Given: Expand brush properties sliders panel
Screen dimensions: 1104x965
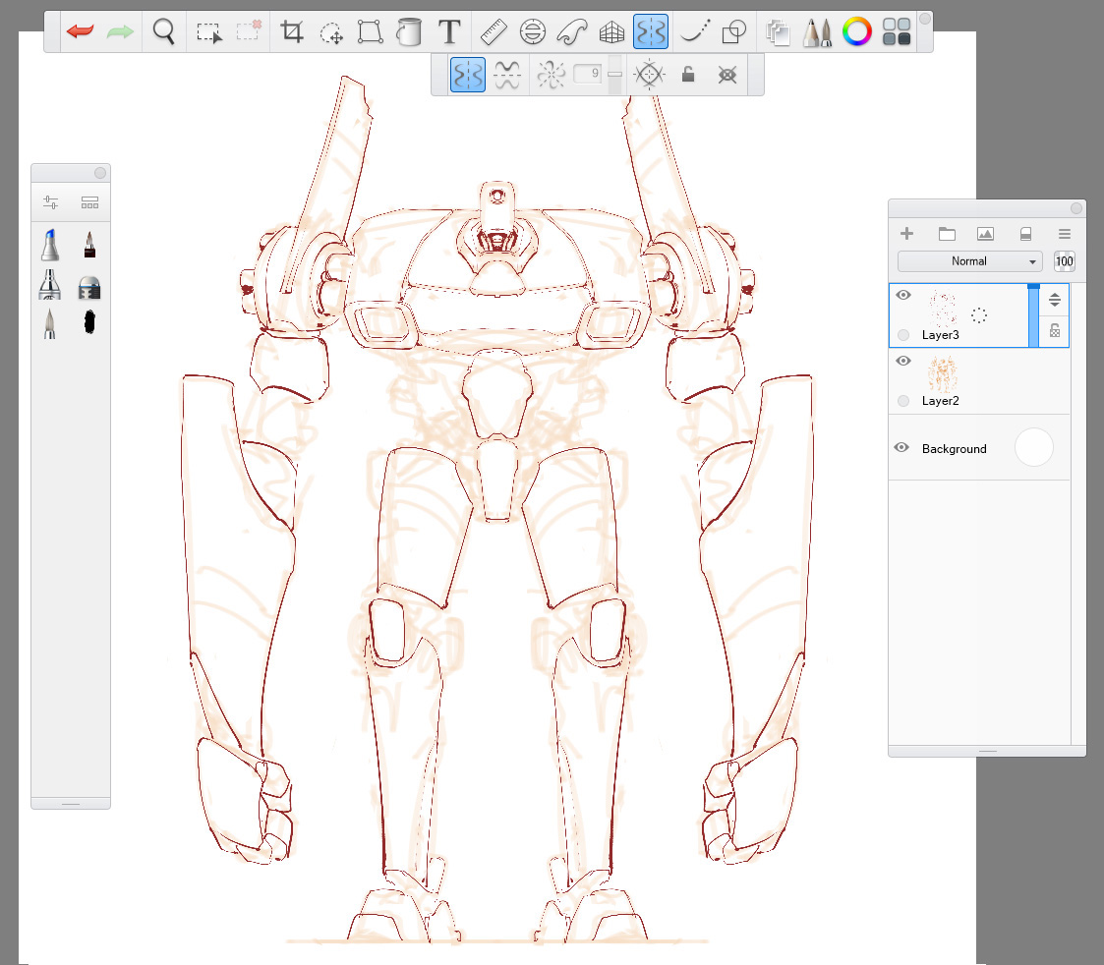Looking at the screenshot, I should (x=51, y=203).
